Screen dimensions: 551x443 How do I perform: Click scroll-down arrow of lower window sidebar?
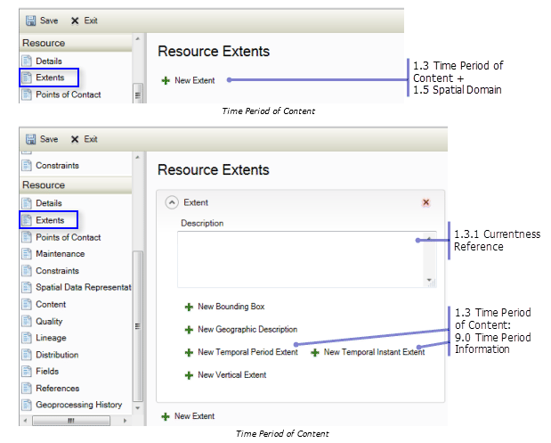(x=138, y=408)
